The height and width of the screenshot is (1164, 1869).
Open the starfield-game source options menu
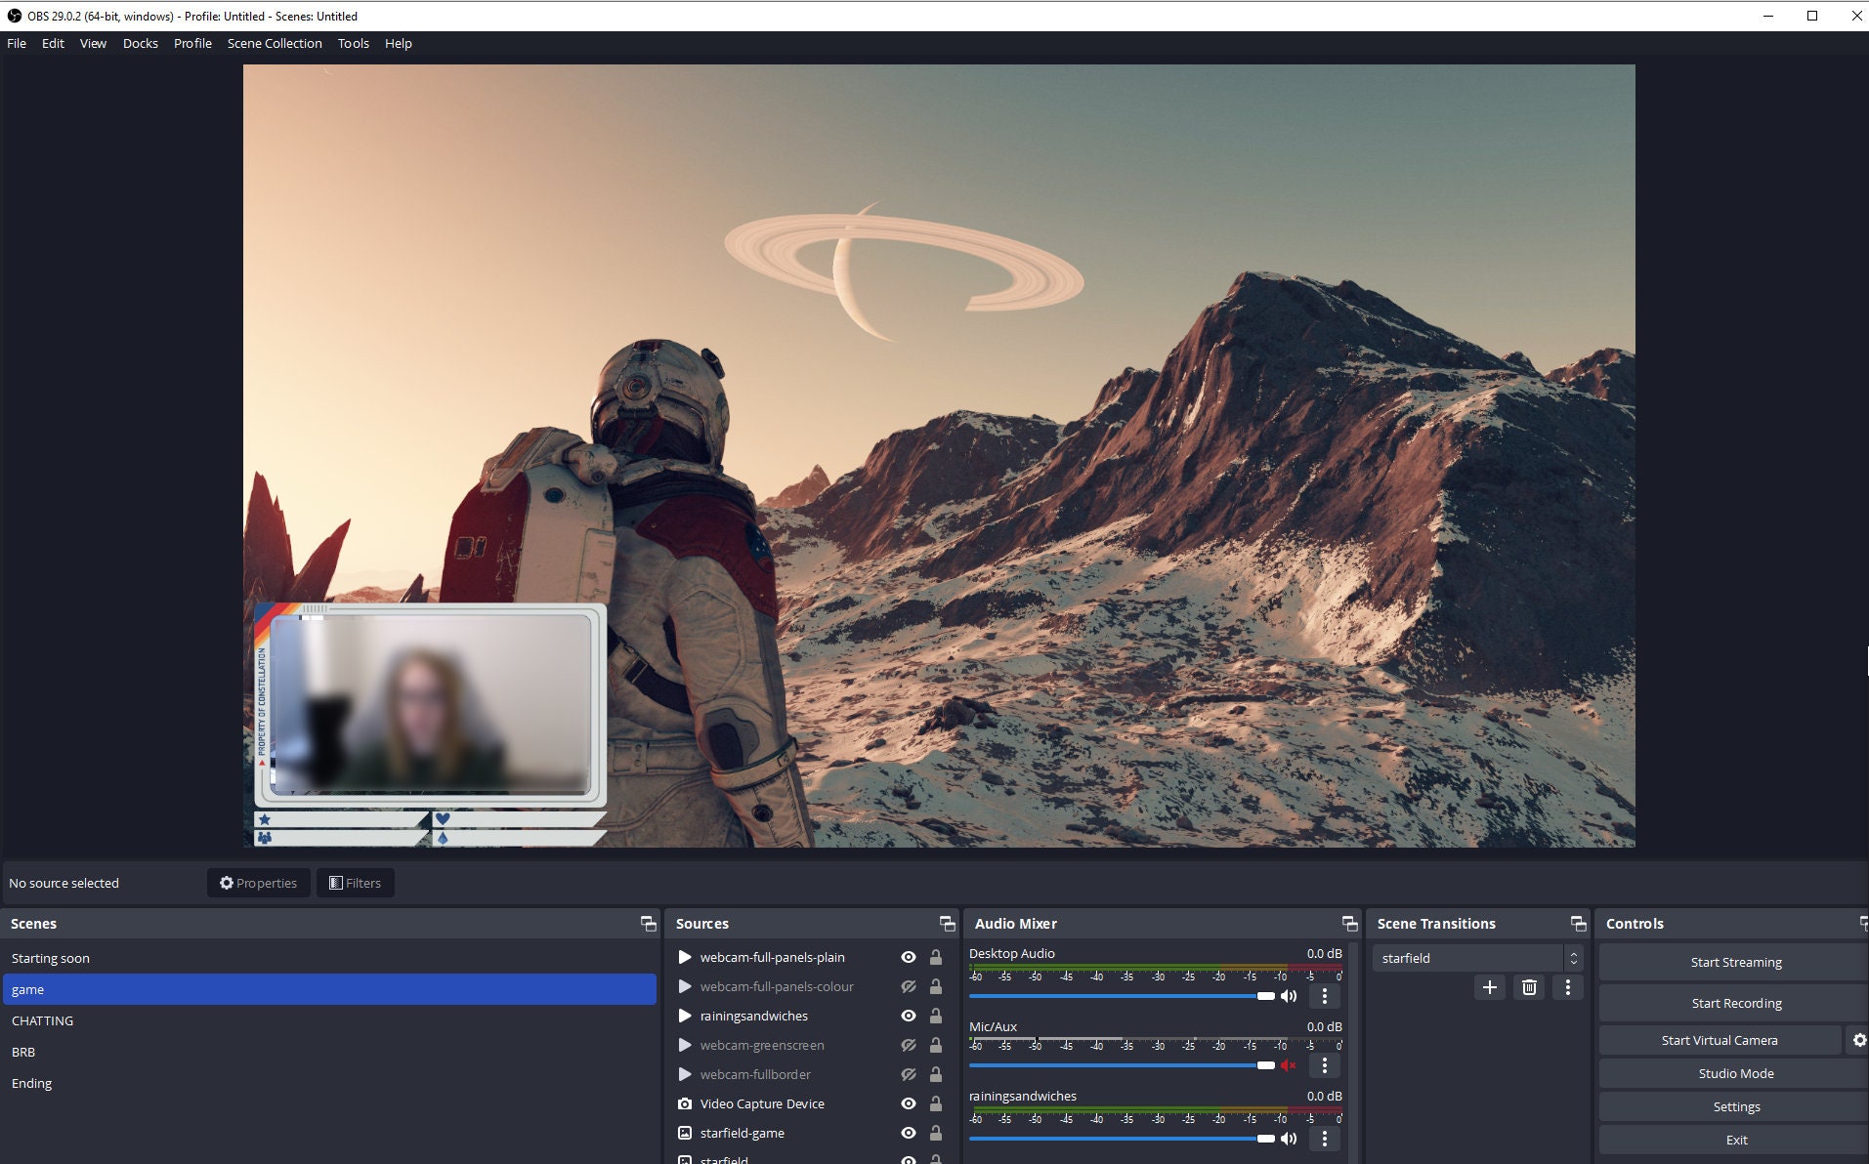tap(743, 1133)
